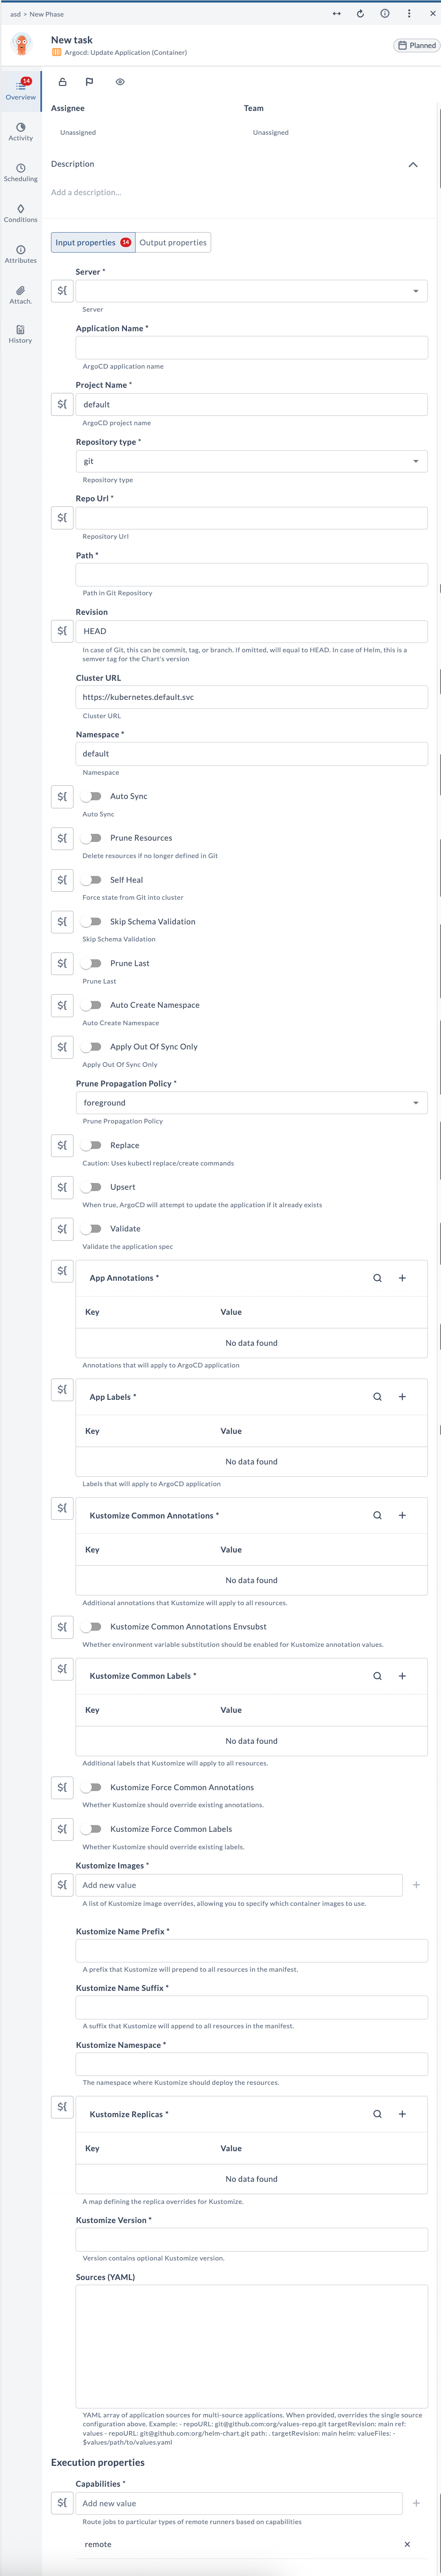Open the Prune Propagation Policy dropdown
The image size is (441, 2576).
click(252, 1103)
